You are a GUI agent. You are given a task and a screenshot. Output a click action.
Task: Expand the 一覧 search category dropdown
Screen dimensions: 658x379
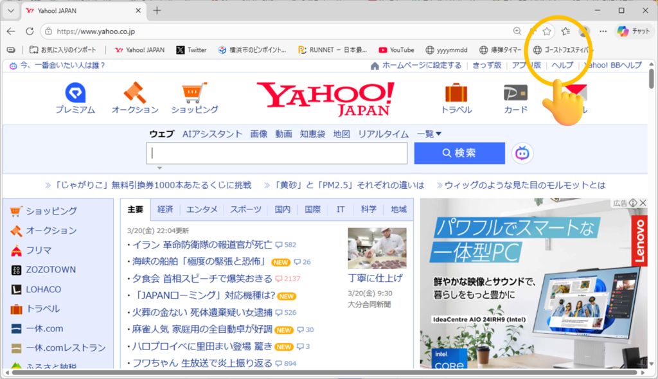click(429, 134)
